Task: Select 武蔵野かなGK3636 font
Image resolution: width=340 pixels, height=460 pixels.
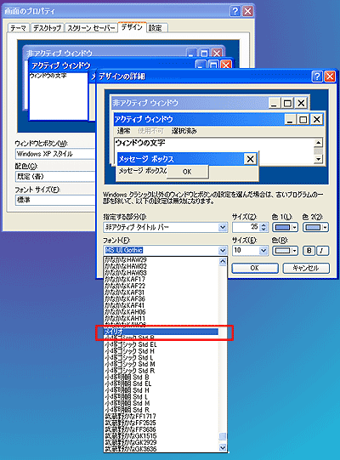Action: click(x=161, y=449)
